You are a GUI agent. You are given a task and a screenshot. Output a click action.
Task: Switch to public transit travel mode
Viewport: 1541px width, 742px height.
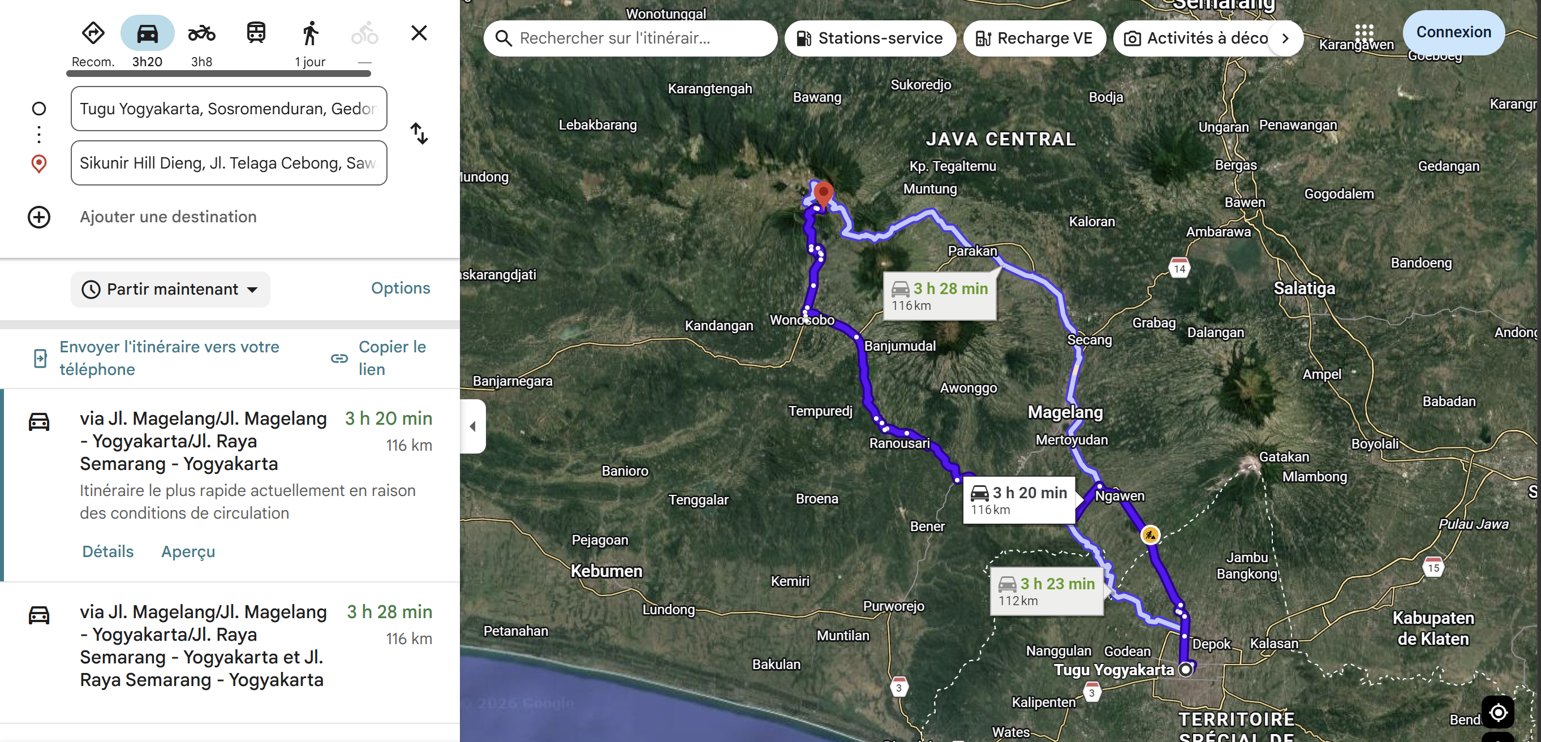click(x=256, y=33)
